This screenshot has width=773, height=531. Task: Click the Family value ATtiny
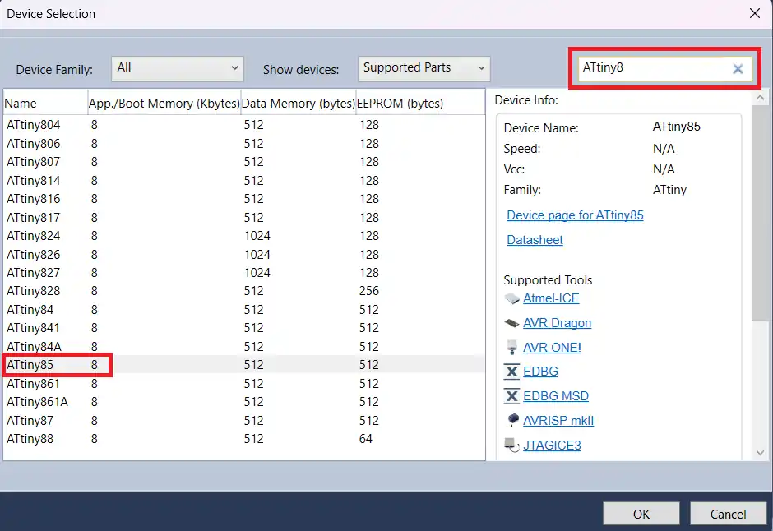click(669, 190)
